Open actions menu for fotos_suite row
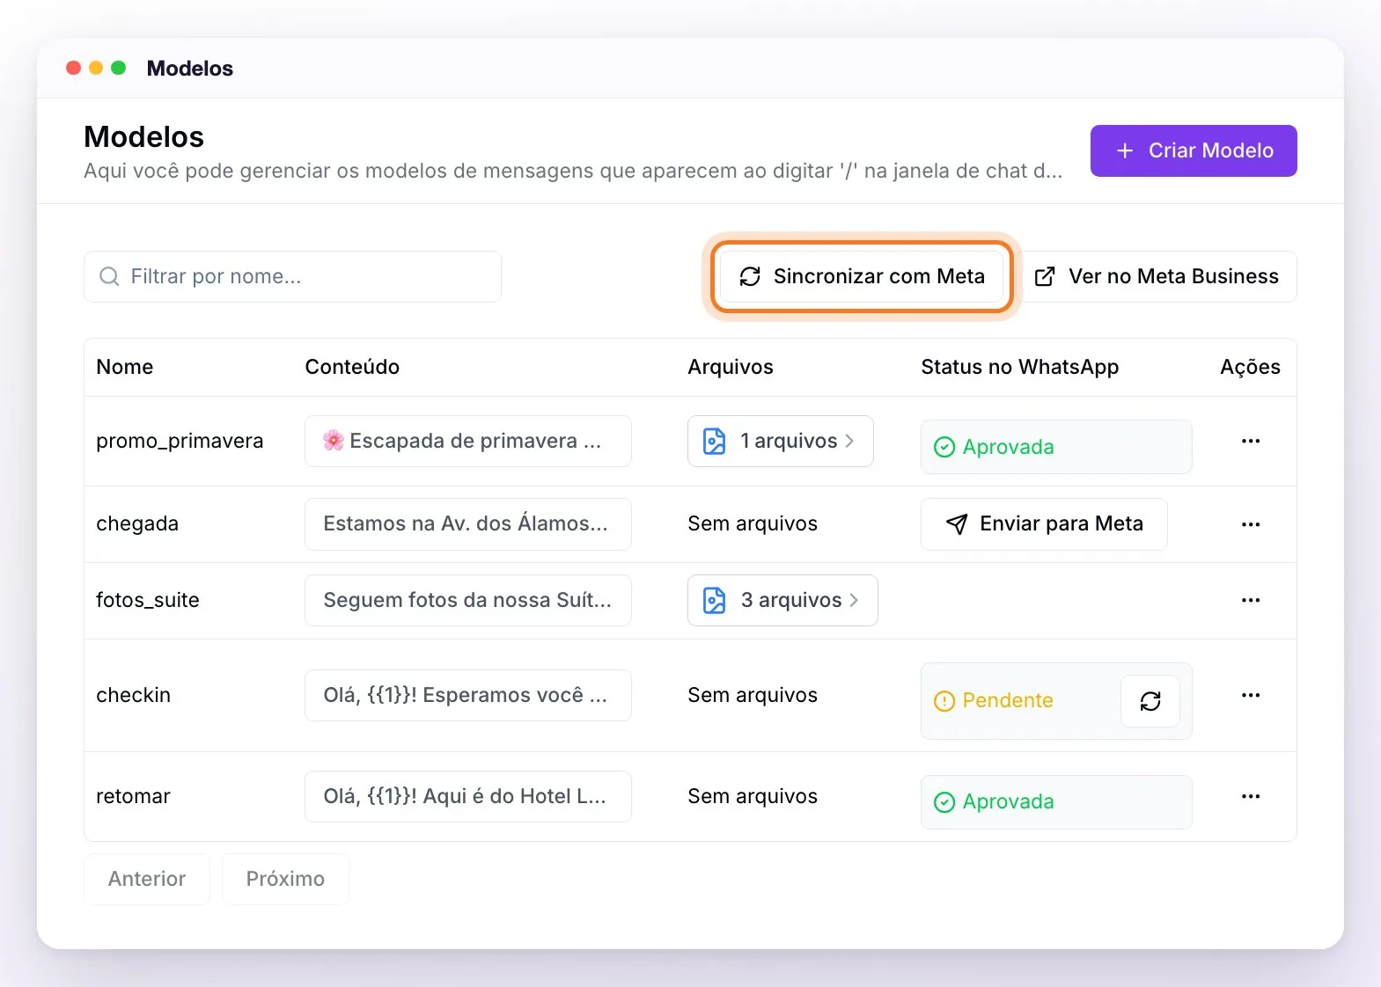The image size is (1381, 987). (x=1250, y=600)
